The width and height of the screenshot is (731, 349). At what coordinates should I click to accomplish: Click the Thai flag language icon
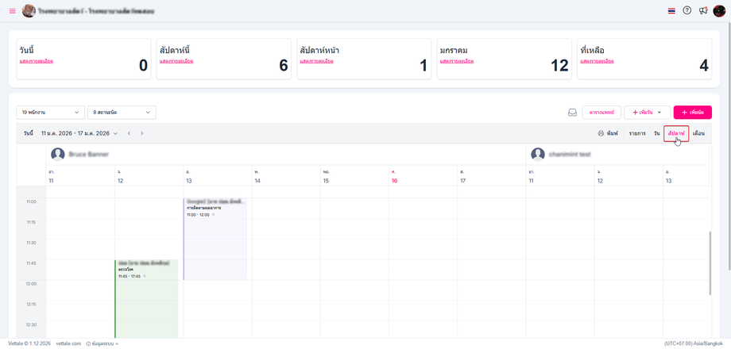671,11
